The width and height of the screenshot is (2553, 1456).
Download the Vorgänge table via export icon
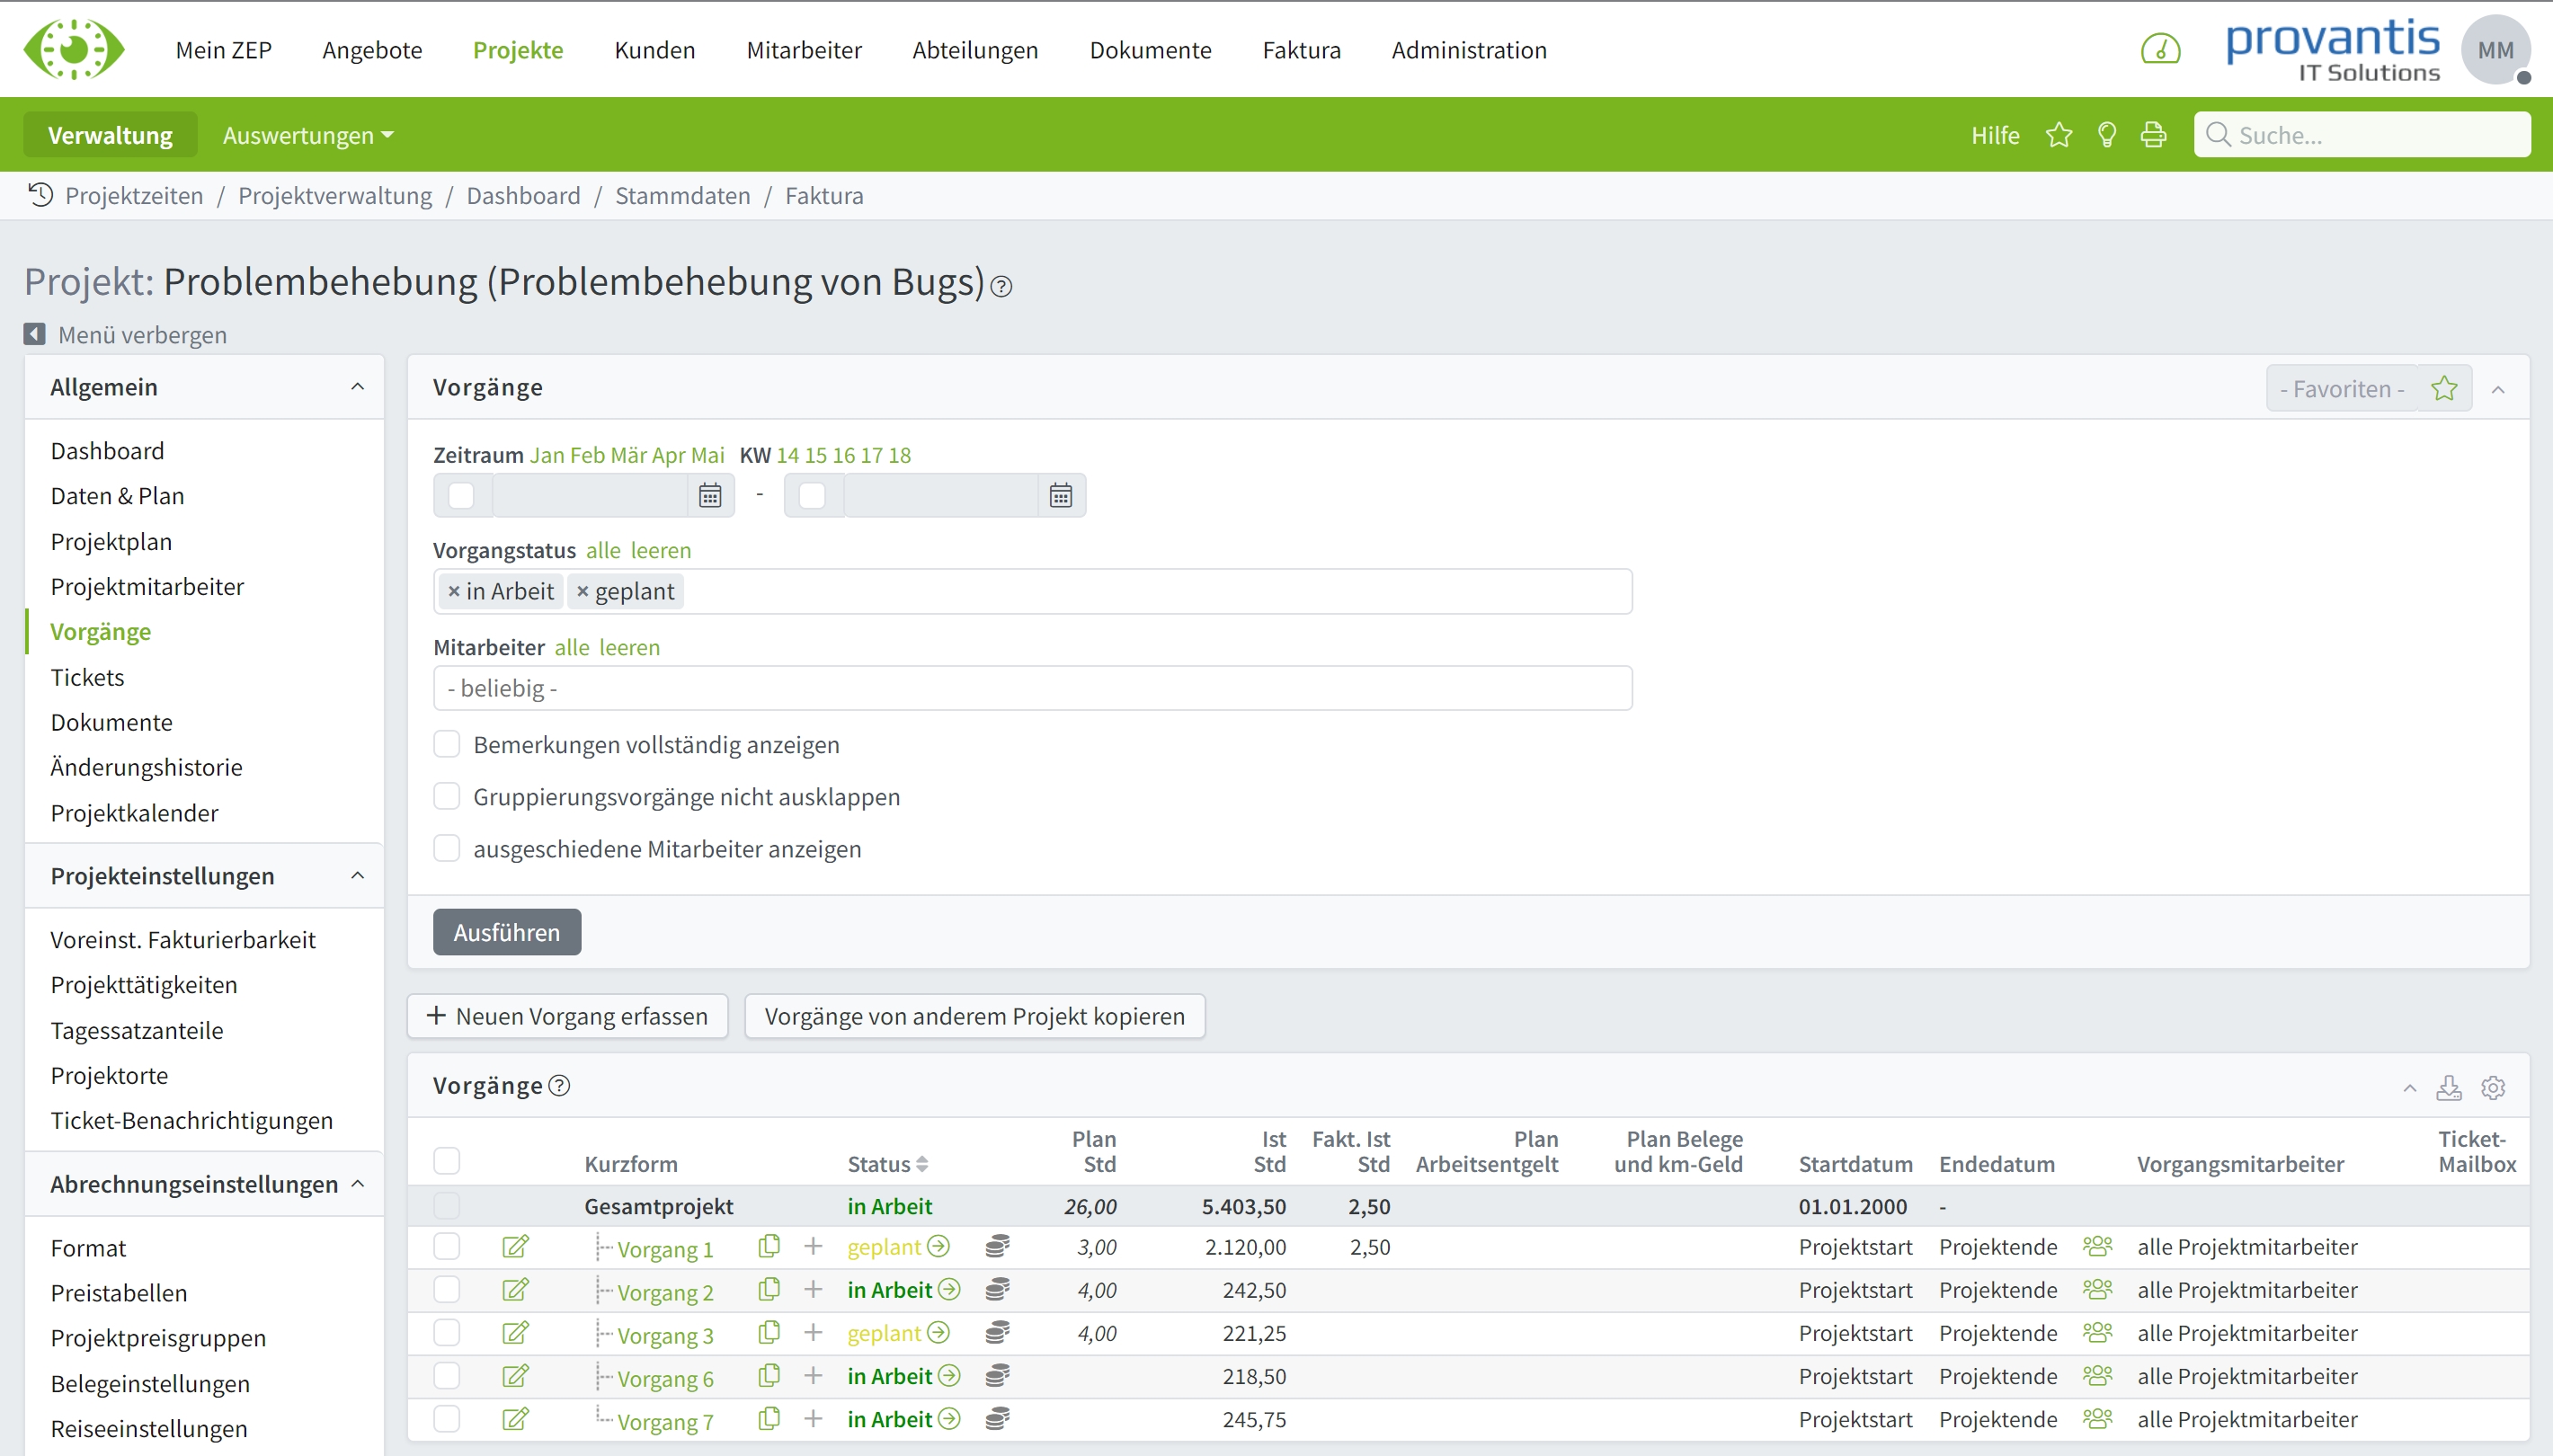[x=2448, y=1087]
